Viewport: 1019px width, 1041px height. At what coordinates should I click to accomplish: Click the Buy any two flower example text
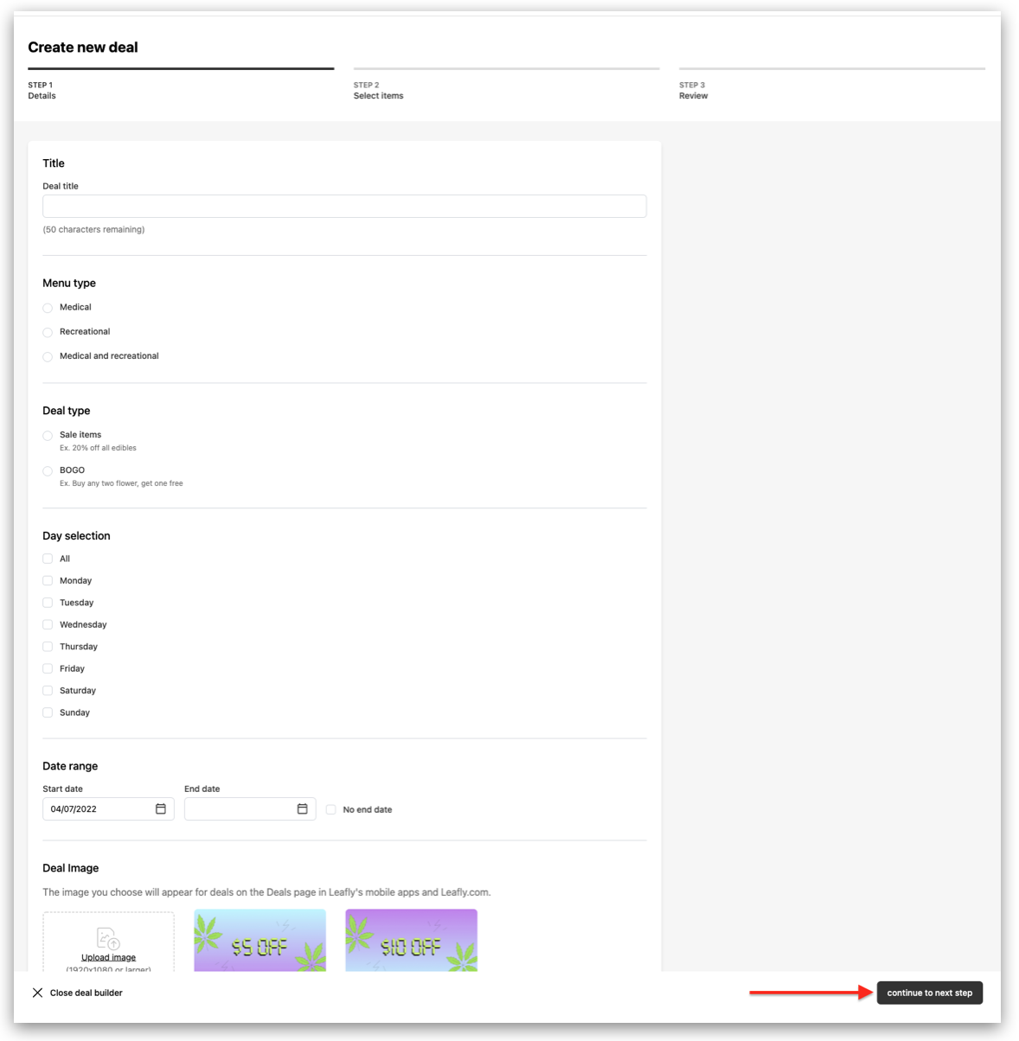121,483
